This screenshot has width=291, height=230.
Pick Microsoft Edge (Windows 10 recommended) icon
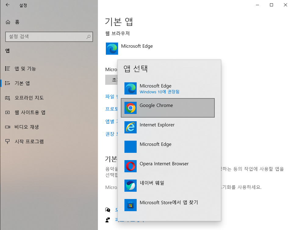tap(131, 88)
